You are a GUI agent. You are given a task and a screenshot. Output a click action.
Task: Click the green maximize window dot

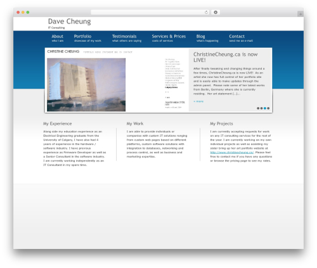28,12
